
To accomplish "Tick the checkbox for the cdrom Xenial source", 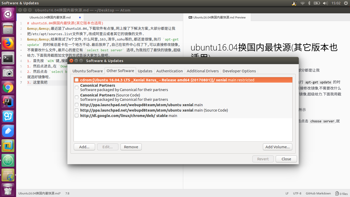I will [x=77, y=80].
